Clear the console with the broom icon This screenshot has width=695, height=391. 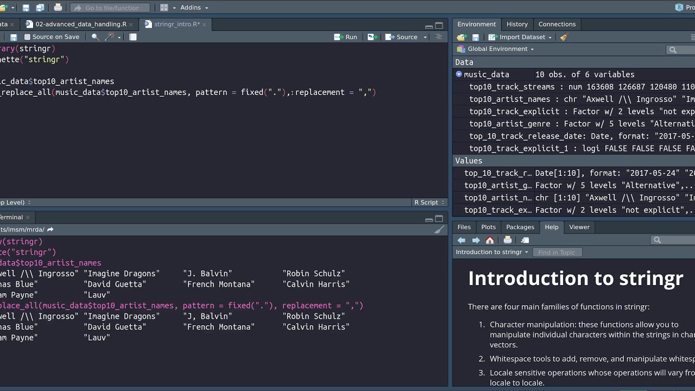439,230
